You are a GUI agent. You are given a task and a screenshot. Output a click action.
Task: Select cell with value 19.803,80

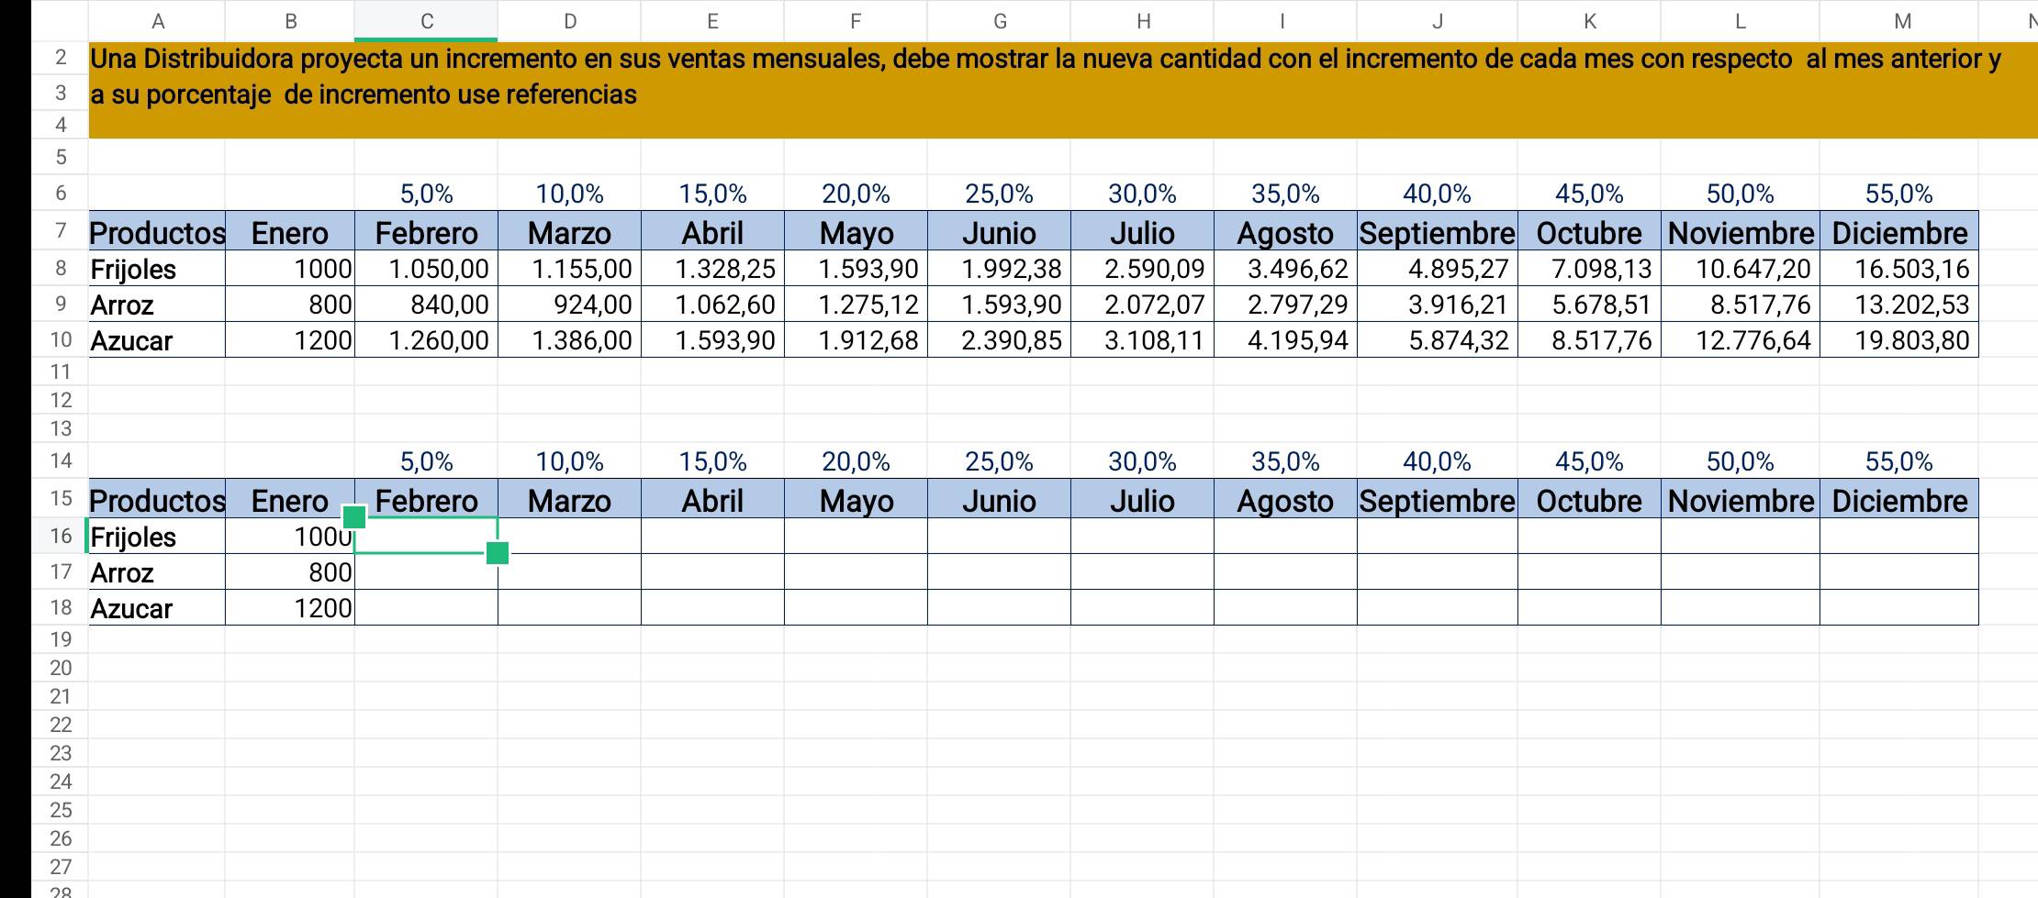(x=1898, y=339)
